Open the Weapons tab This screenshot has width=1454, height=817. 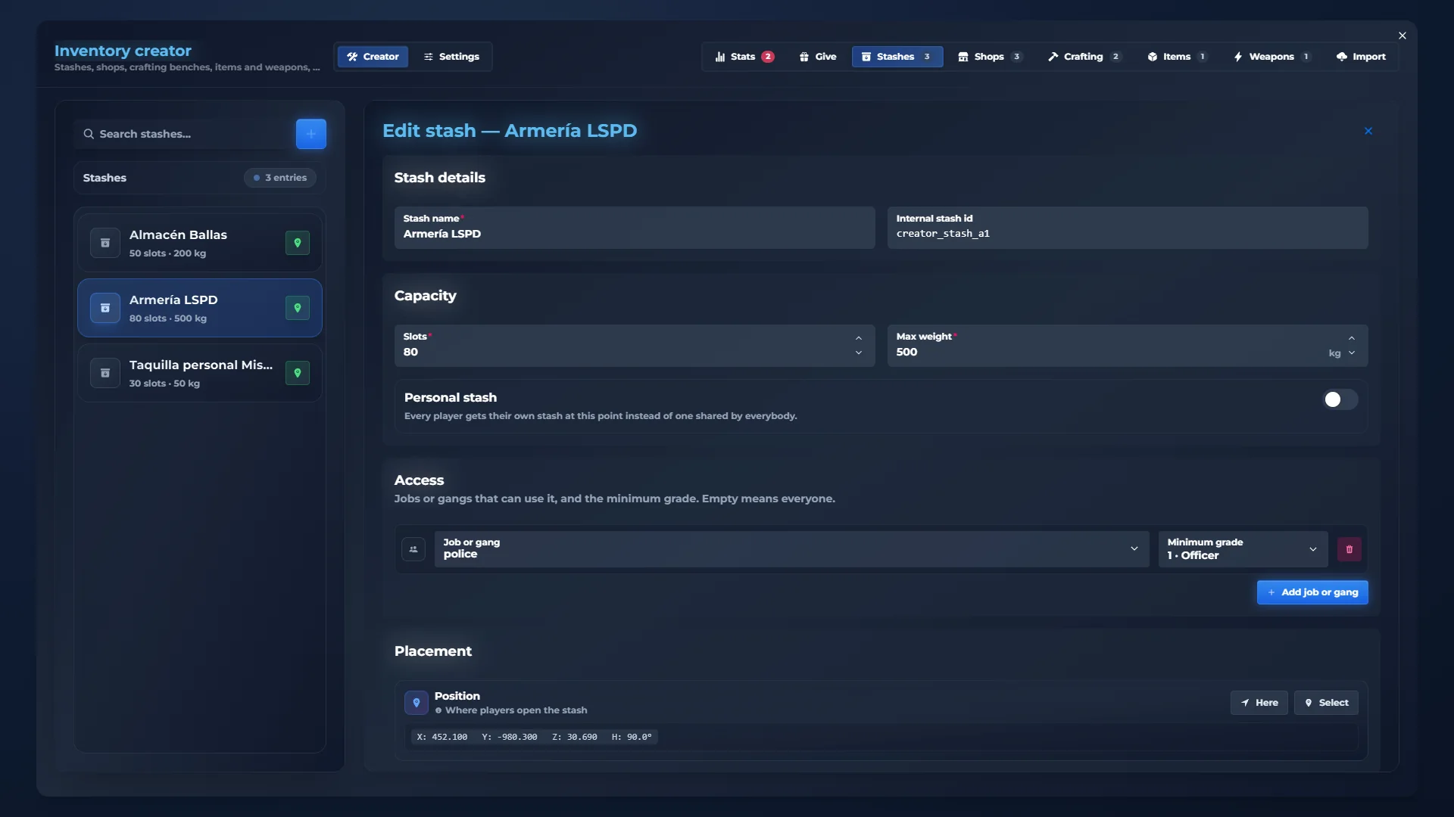1272,57
